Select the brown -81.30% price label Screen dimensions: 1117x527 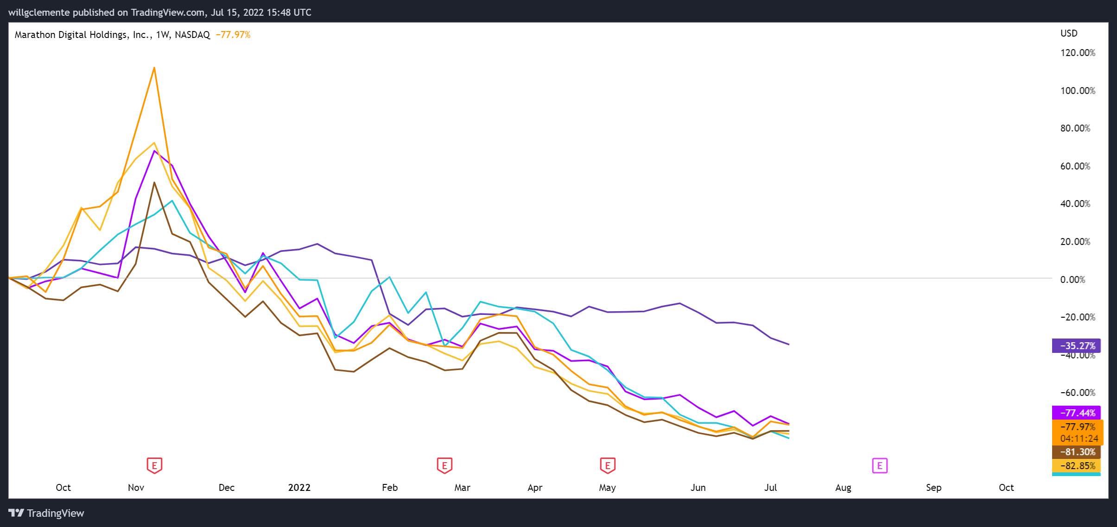1077,452
